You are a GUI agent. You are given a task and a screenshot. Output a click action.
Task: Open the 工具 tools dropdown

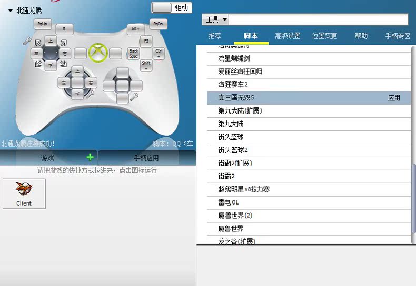click(x=215, y=19)
